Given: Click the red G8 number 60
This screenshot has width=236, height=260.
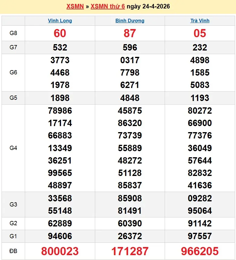Looking at the screenshot, I should [60, 33].
